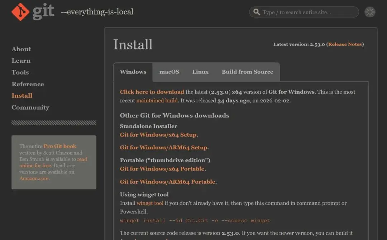Toggle the light/dark theme sun button

coord(370,12)
